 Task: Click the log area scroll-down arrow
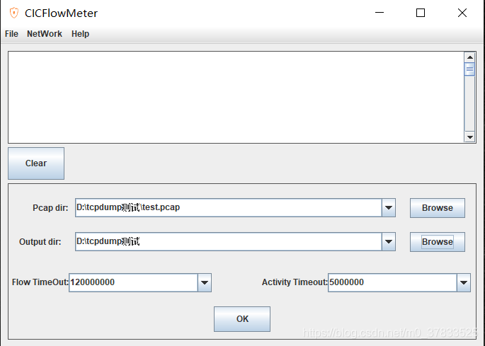(470, 137)
